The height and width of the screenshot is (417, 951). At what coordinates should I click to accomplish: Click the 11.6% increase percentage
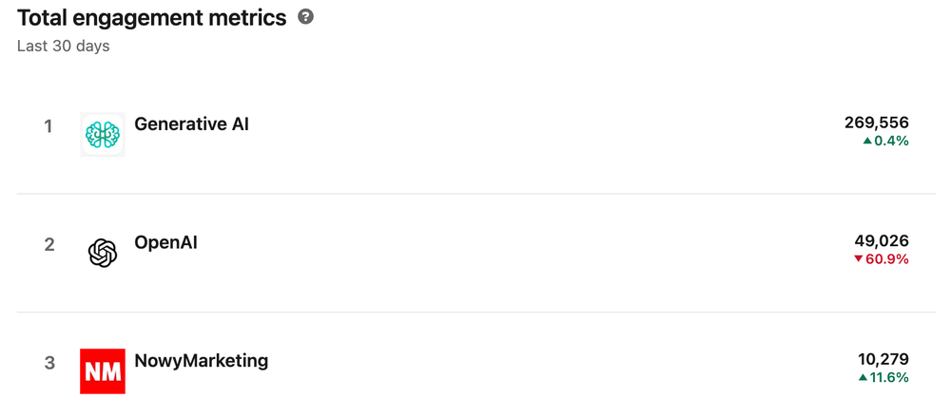889,377
